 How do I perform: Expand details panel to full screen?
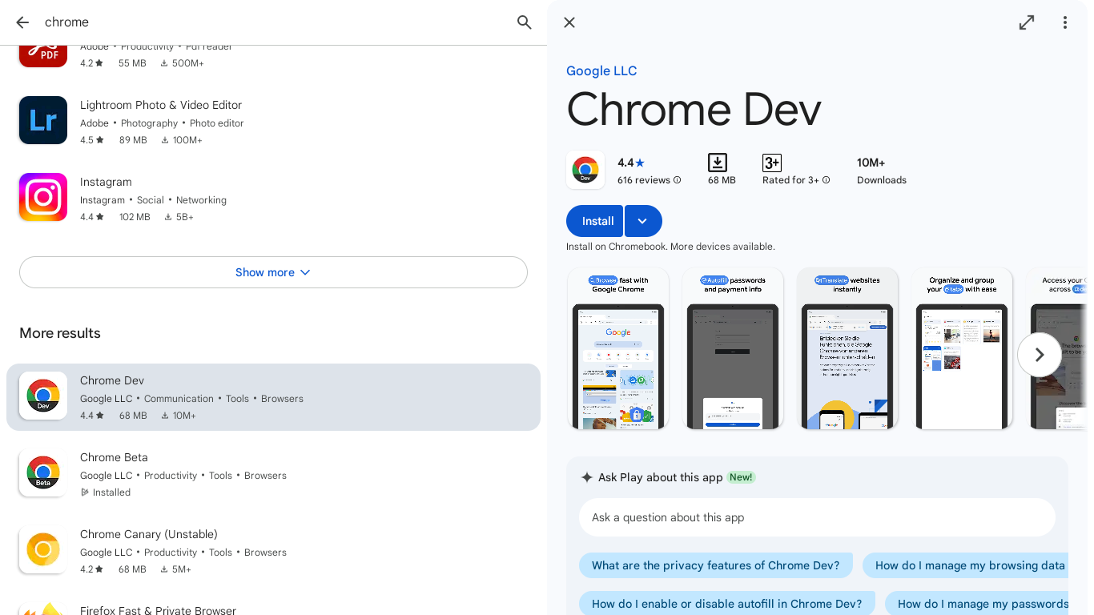tap(1027, 22)
